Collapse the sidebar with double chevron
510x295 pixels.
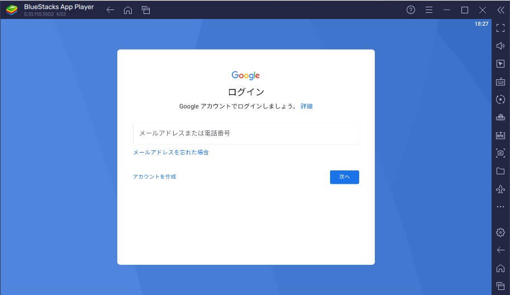[501, 10]
